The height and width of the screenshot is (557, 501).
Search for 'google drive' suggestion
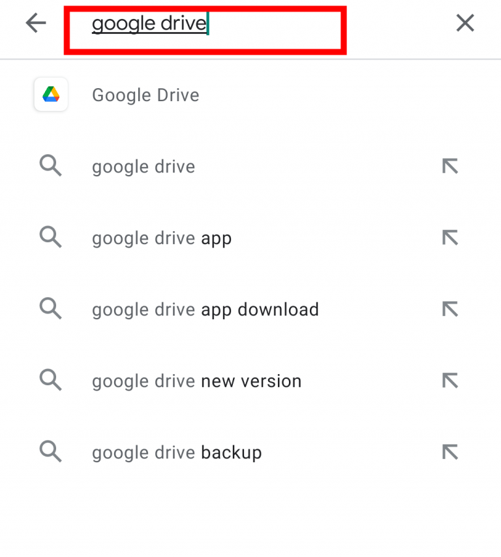click(143, 166)
